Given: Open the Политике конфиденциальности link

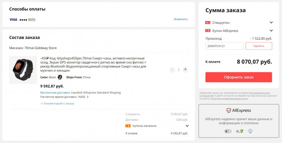Looking at the screenshot, I should tap(229, 99).
